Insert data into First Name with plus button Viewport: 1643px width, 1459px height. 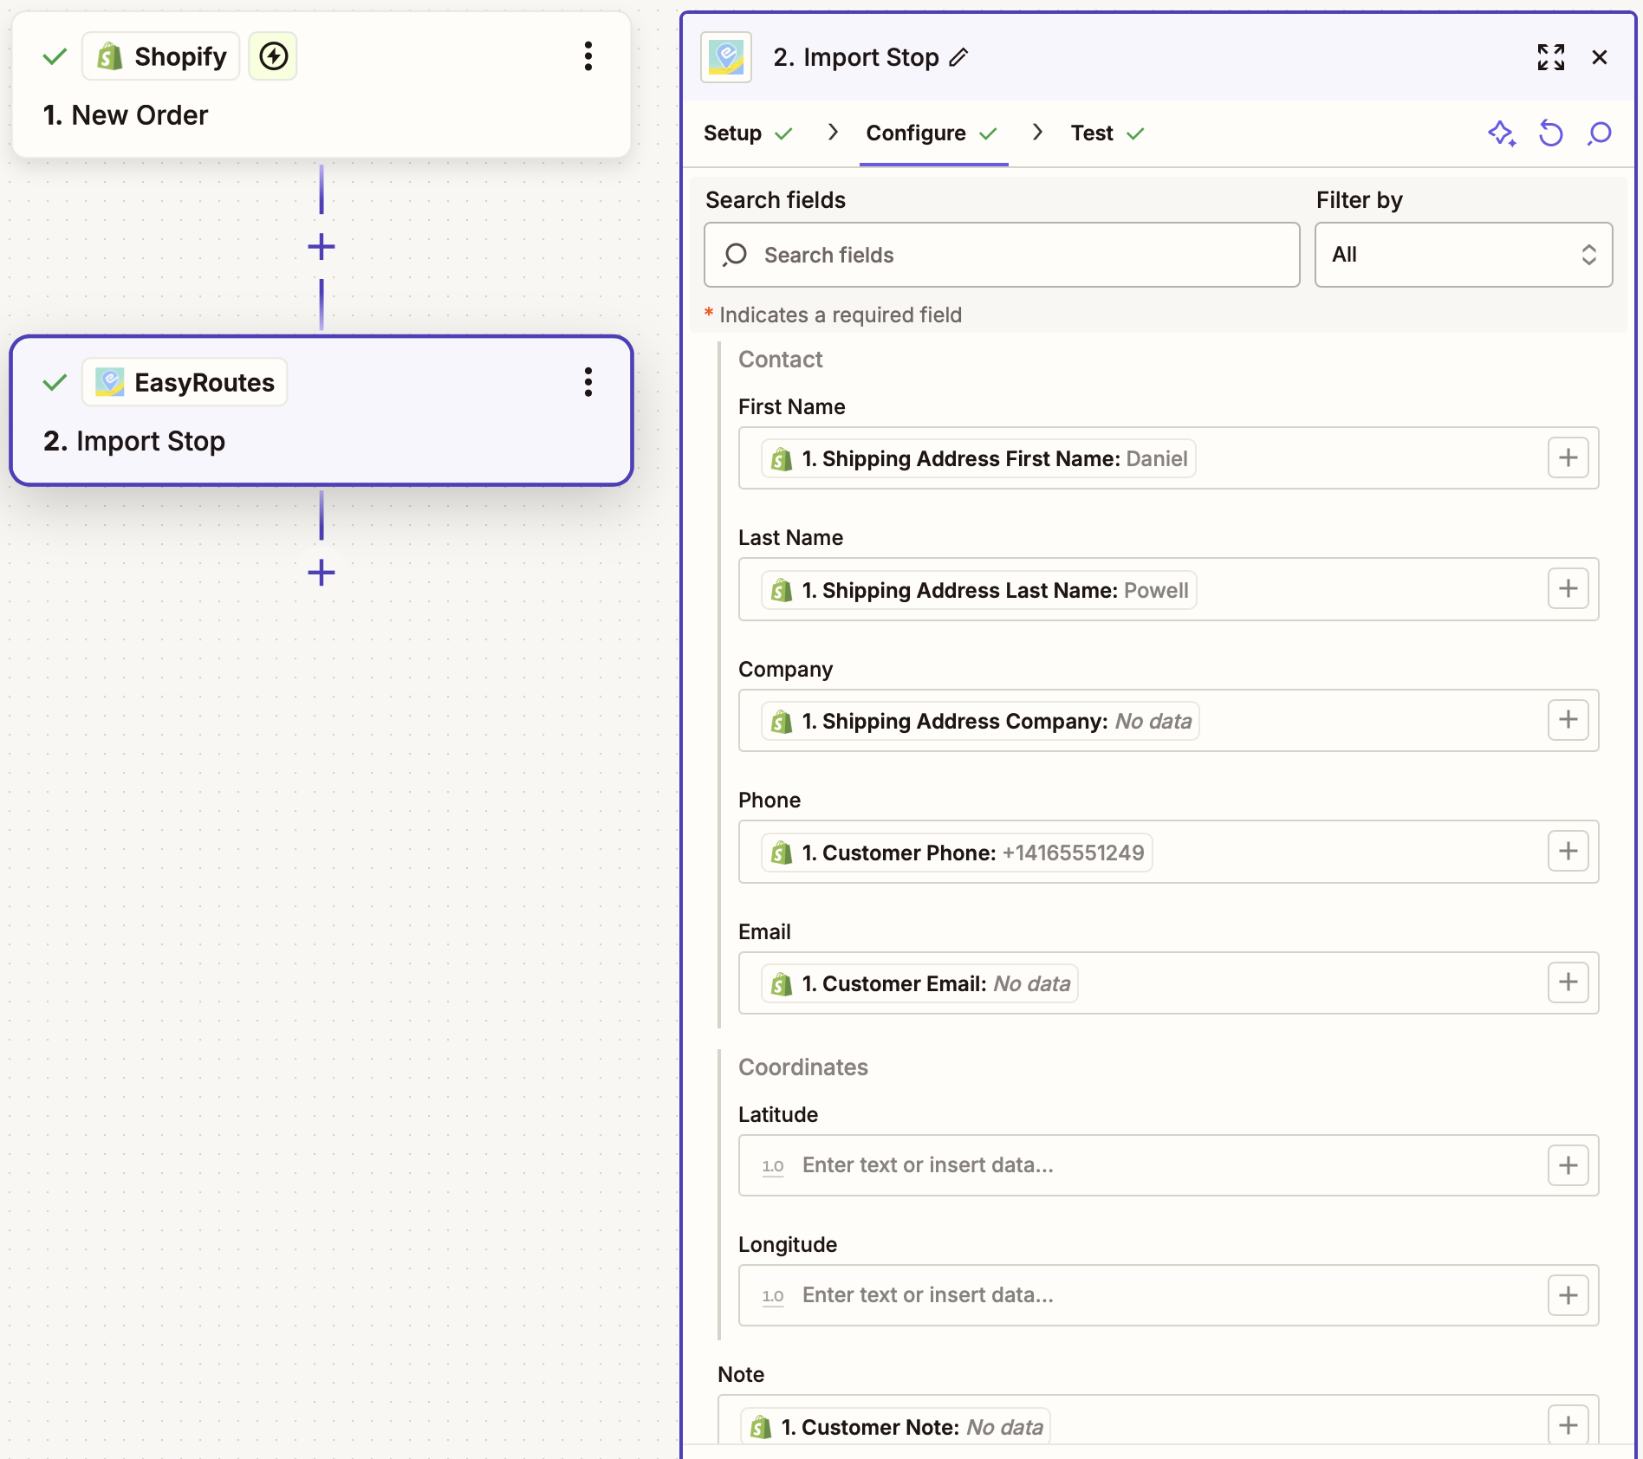[x=1568, y=457]
